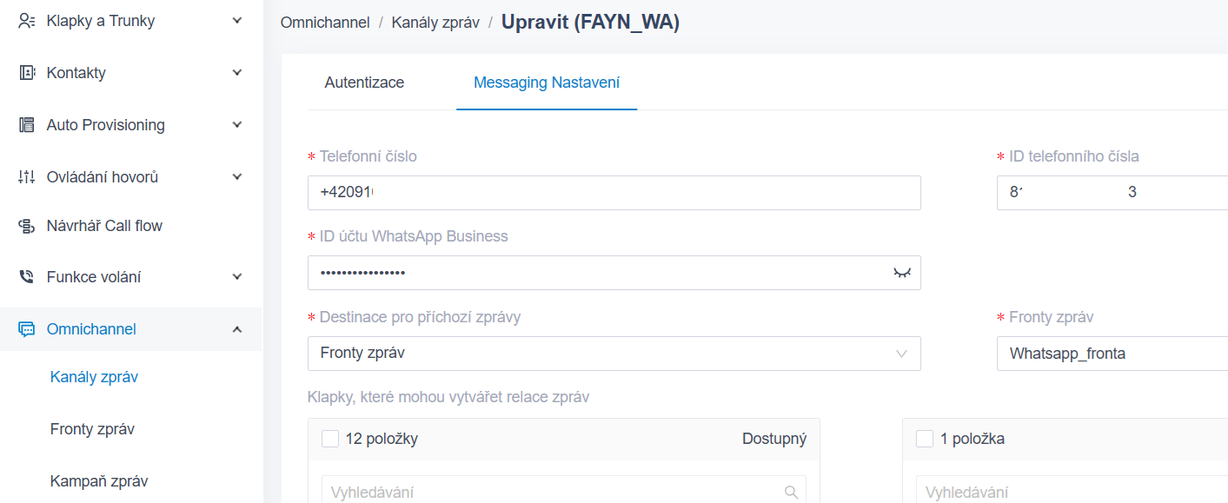
Task: Click the Omnichannel chat icon
Action: tap(27, 329)
